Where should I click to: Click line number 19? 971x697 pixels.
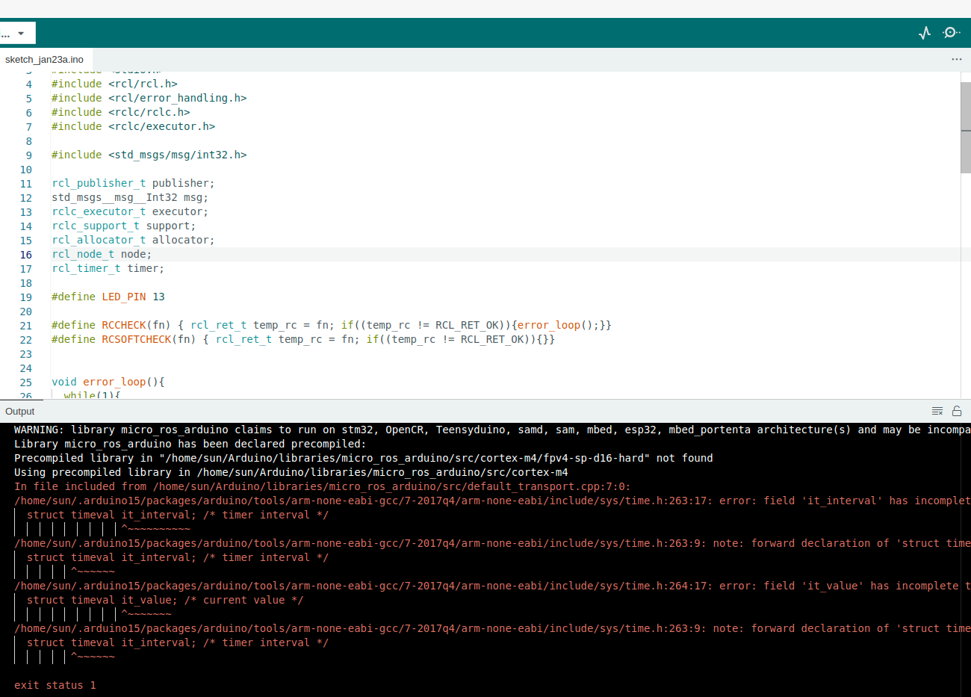tap(26, 296)
